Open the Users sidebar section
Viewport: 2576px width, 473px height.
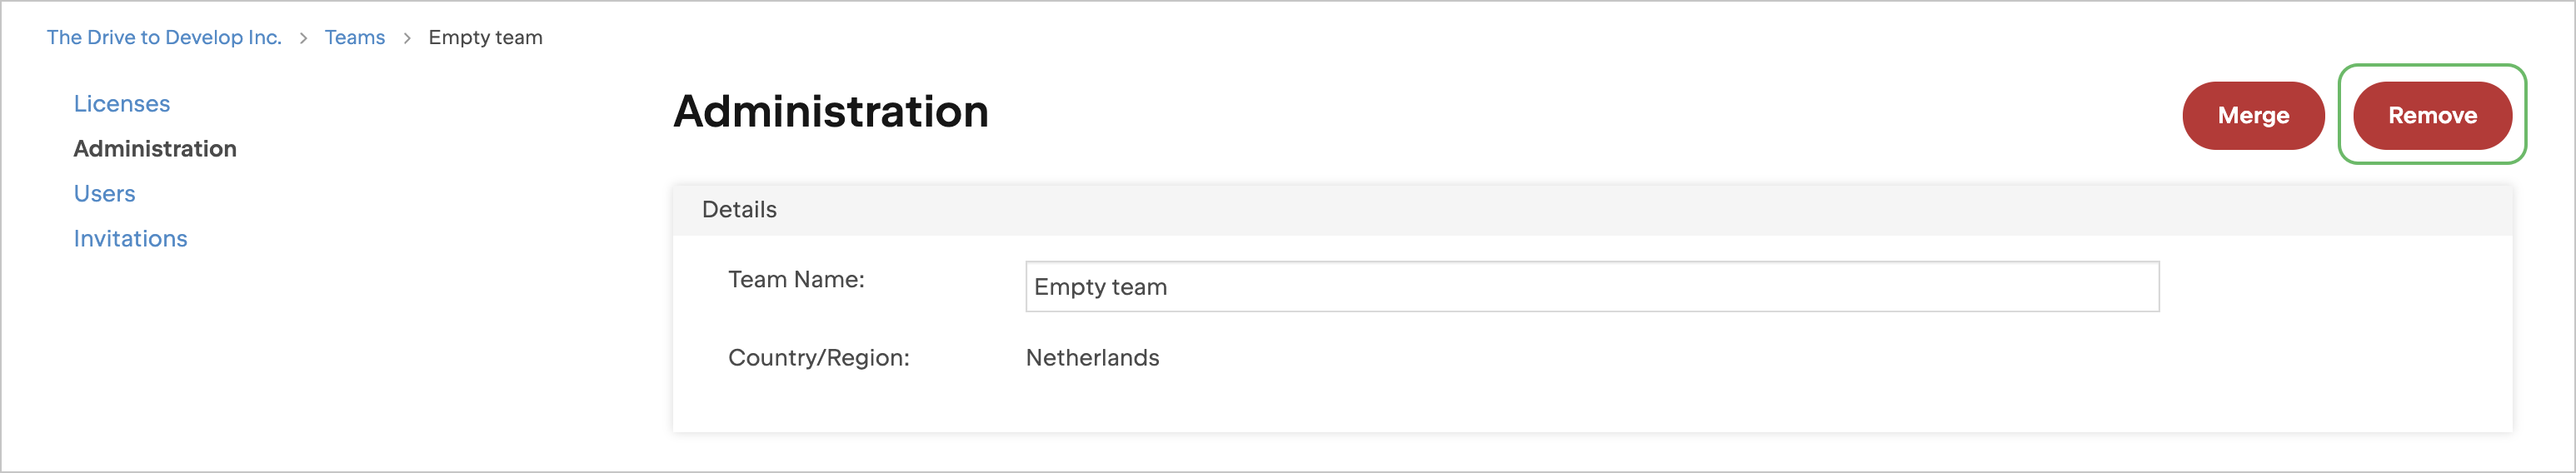coord(104,194)
